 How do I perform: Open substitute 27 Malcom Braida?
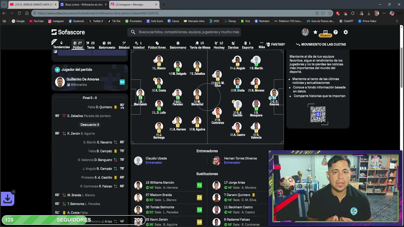[168, 197]
